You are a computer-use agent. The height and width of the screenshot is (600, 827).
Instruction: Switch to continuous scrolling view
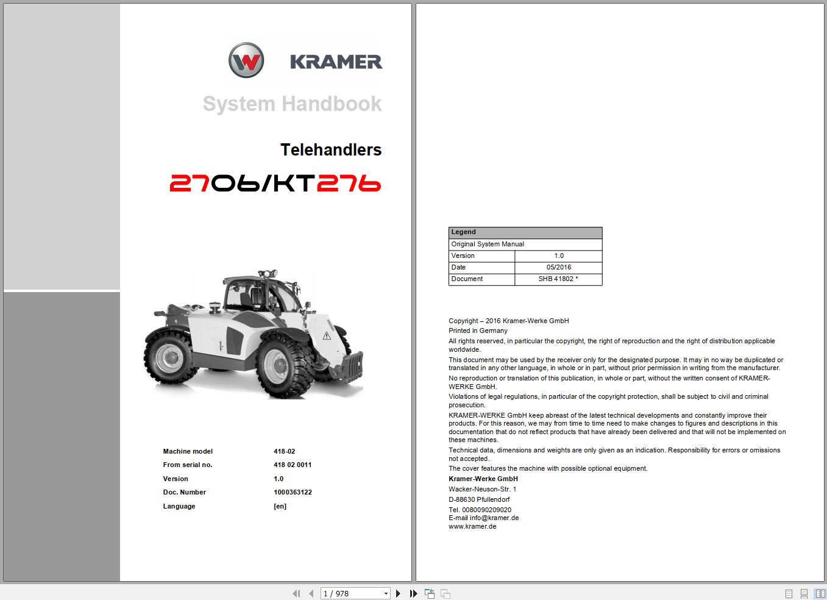point(803,592)
